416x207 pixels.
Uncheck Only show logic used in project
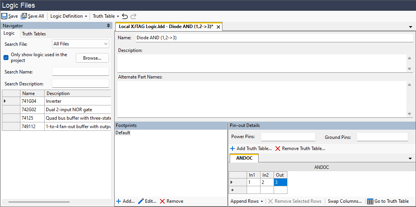point(6,57)
